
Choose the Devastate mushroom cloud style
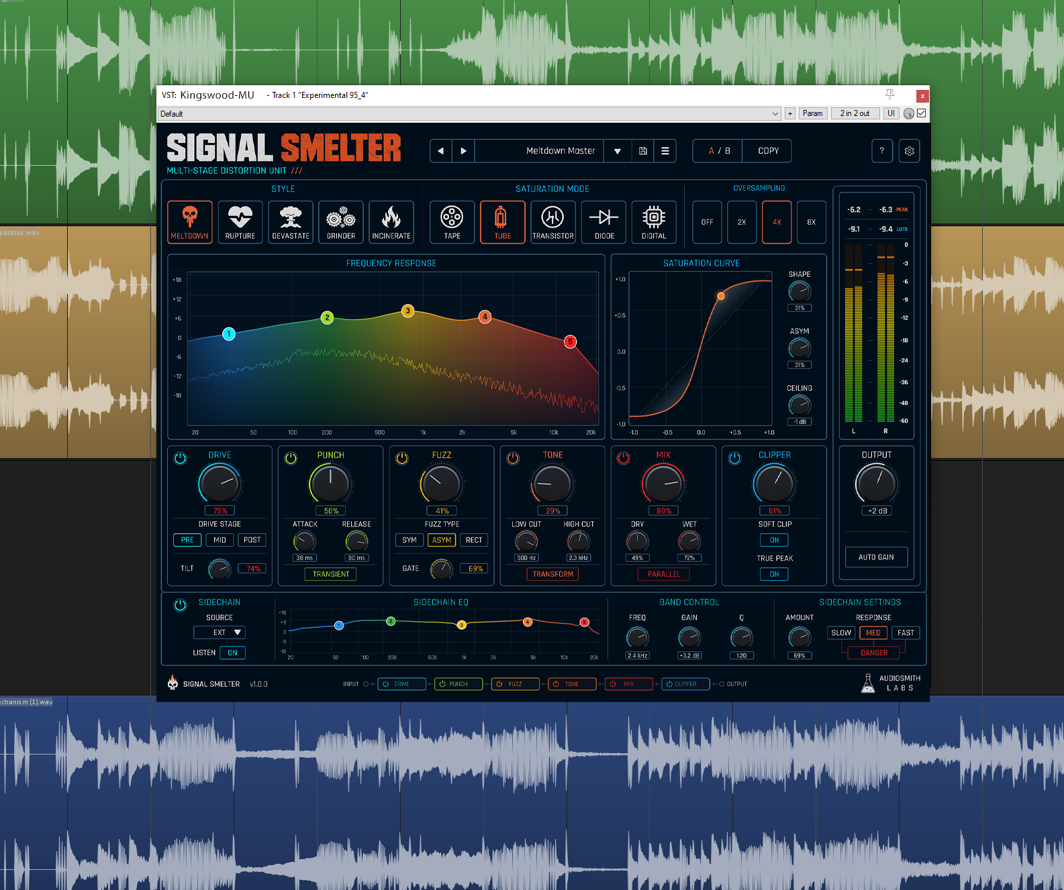[291, 222]
